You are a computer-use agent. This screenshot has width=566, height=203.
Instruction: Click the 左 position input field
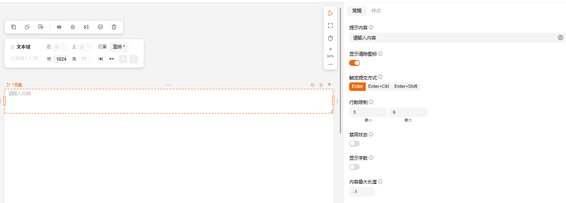point(60,47)
